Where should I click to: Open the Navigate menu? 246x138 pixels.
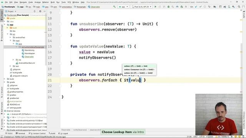pos(23,2)
